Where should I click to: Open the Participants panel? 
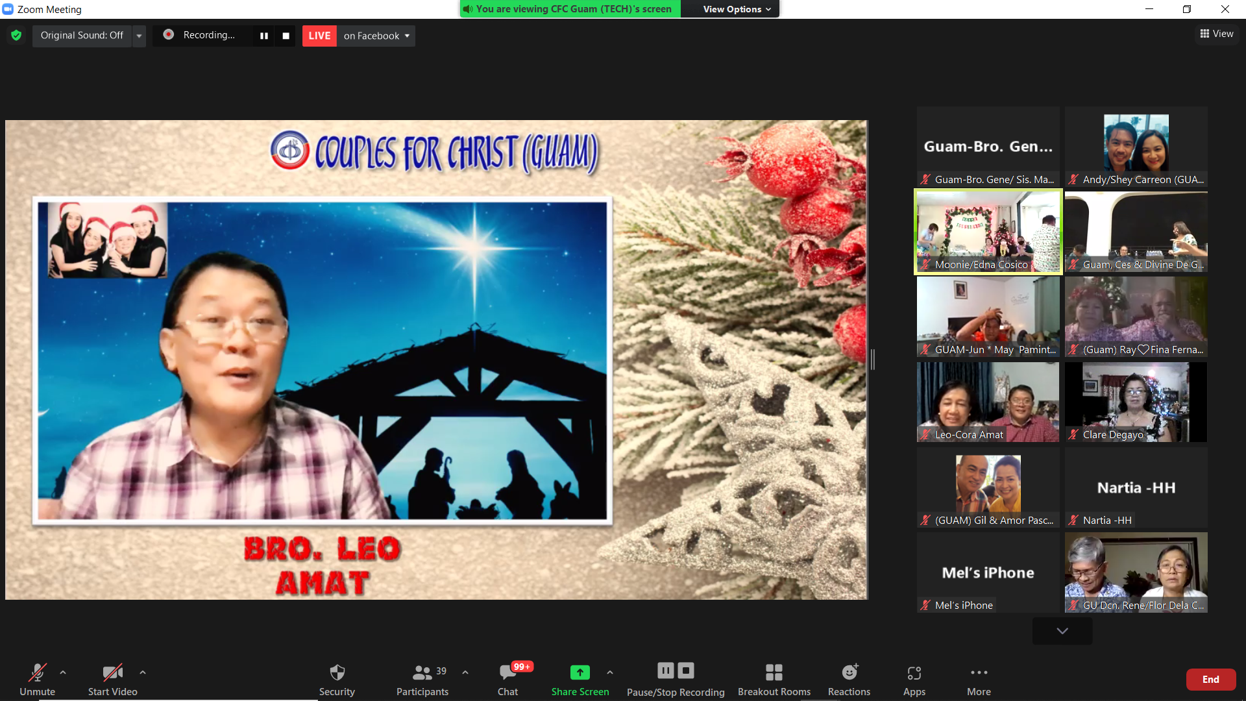tap(422, 680)
